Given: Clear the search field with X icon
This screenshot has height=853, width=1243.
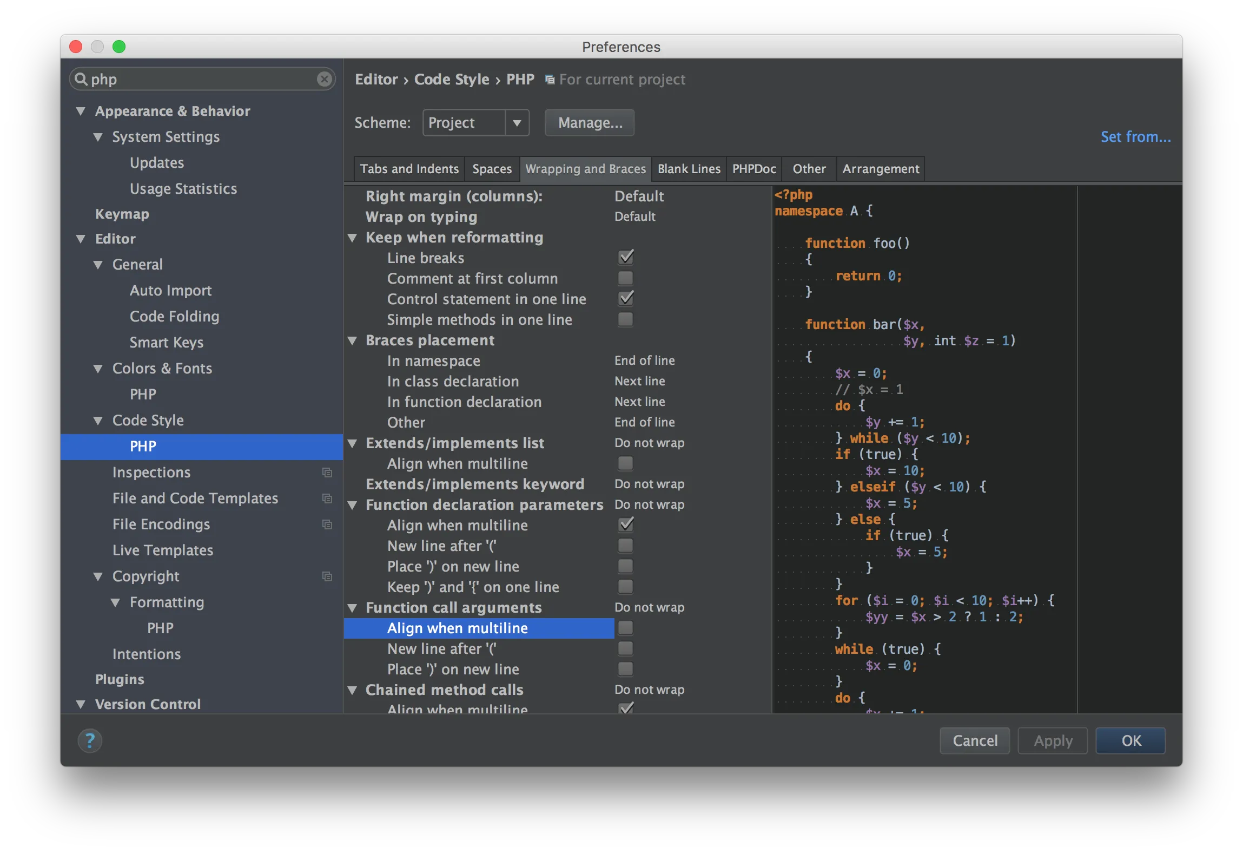Looking at the screenshot, I should (324, 80).
